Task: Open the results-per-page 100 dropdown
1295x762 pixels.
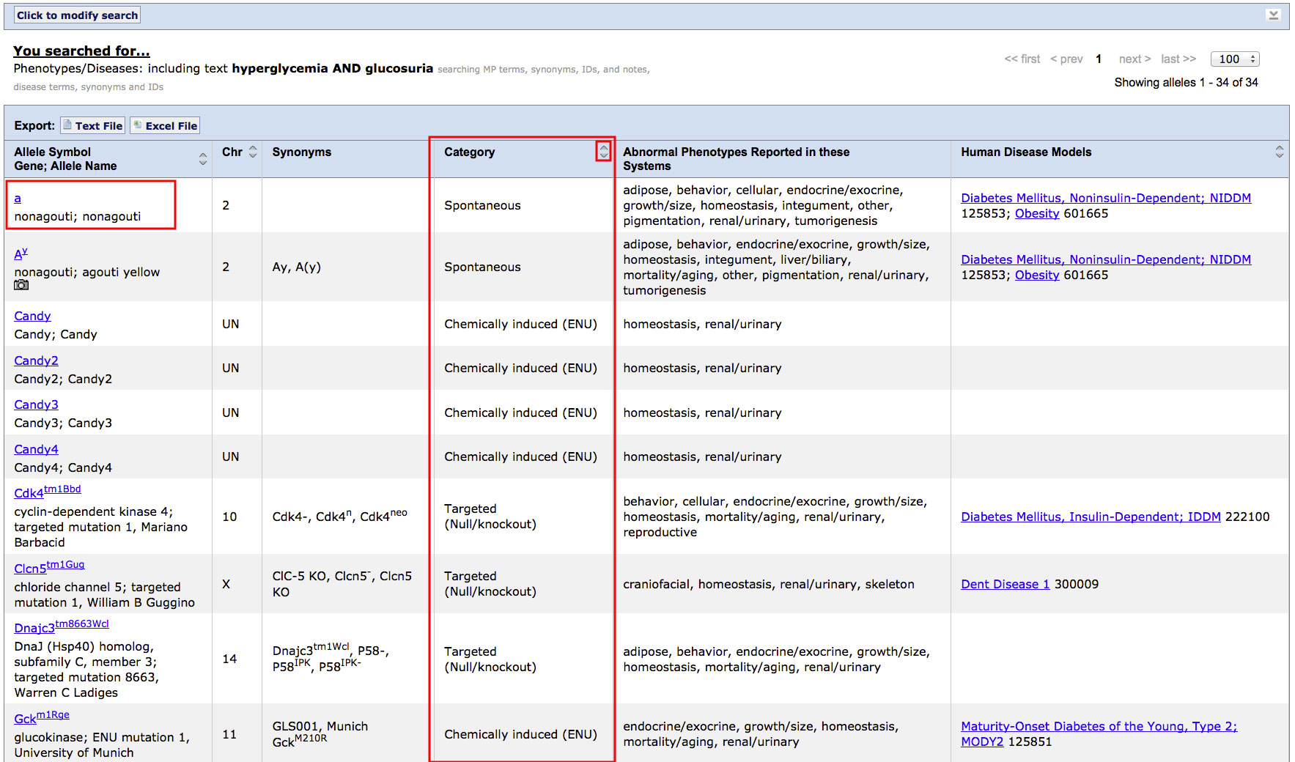Action: (1235, 59)
